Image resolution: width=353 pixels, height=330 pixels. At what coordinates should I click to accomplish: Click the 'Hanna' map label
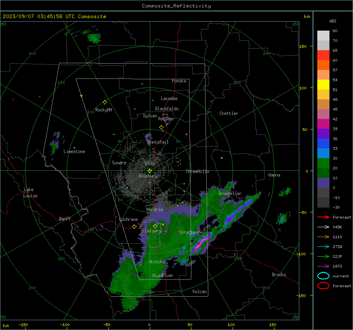click(x=274, y=175)
